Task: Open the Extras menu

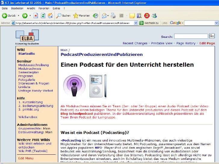Action: 56,8
